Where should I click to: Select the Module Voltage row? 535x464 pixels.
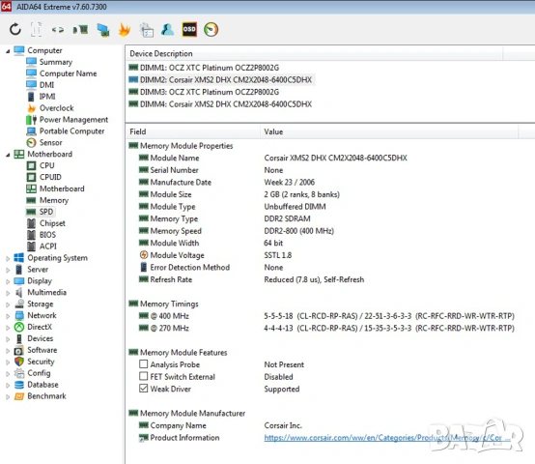pos(215,255)
